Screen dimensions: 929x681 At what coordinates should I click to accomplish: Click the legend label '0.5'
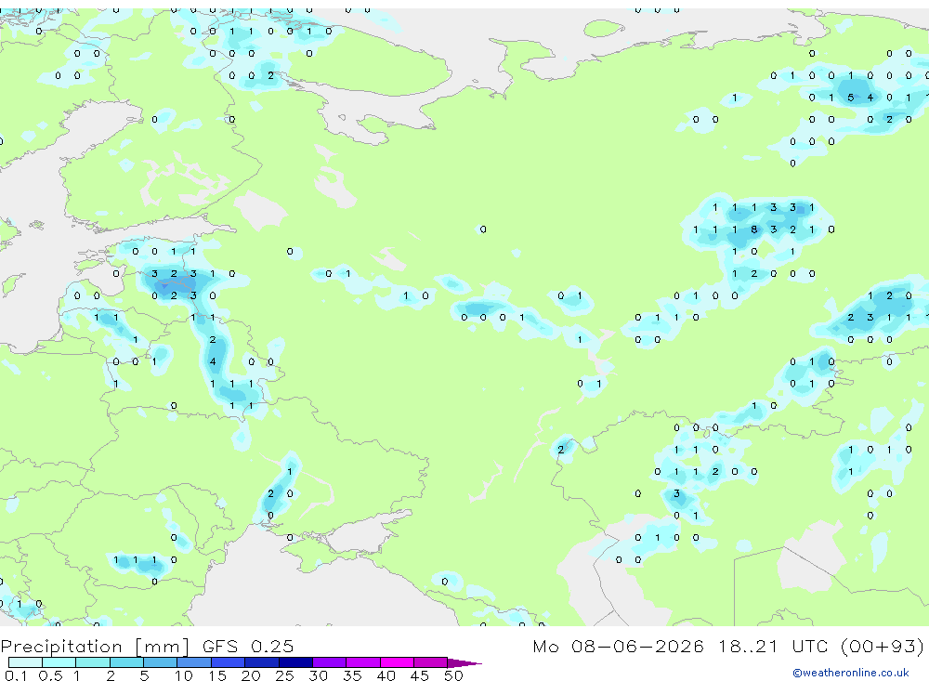coord(50,675)
